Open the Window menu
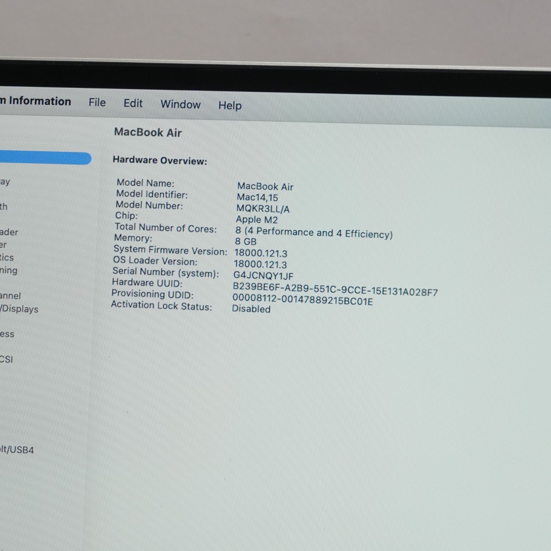This screenshot has height=551, width=551. [181, 104]
